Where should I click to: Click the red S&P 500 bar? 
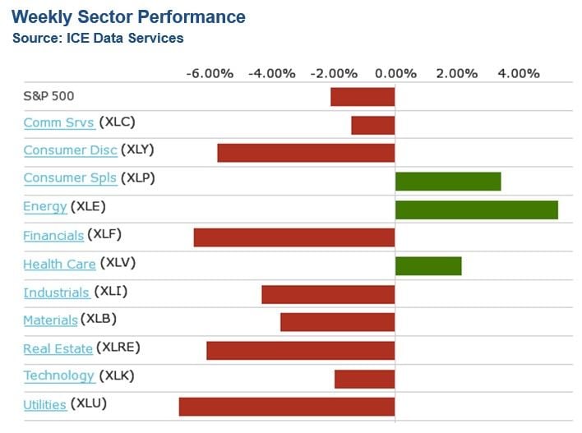point(363,97)
